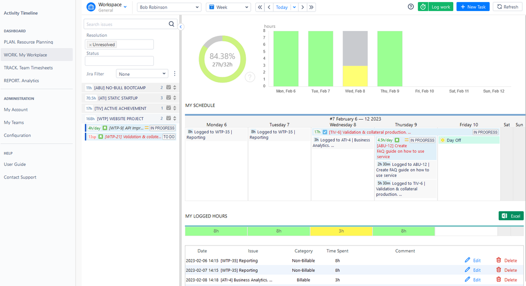Screen dimensions: 526x286
Task: Open the User Guide
Action: click(15, 164)
